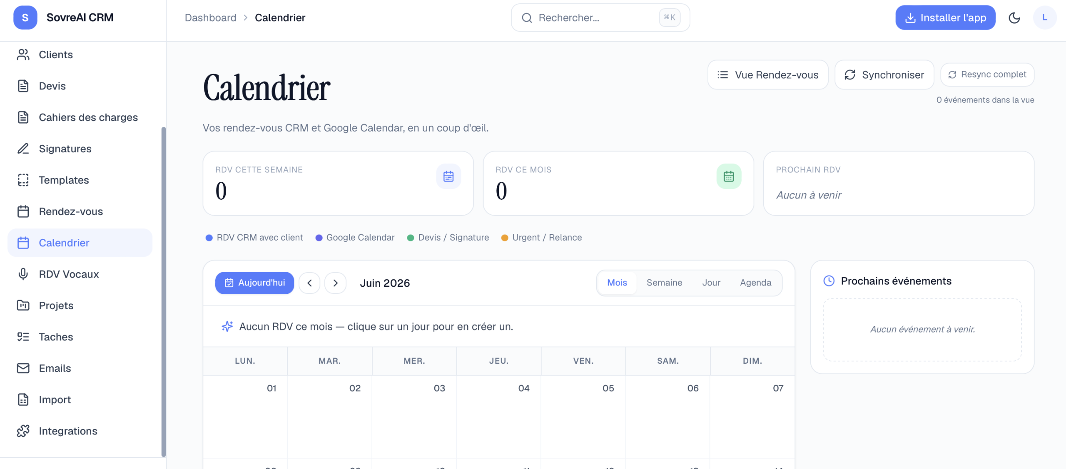Click the Prochains événements clock icon
1066x469 pixels.
click(829, 281)
